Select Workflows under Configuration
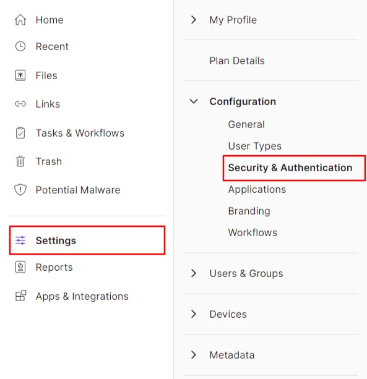The width and height of the screenshot is (367, 379). coord(253,232)
